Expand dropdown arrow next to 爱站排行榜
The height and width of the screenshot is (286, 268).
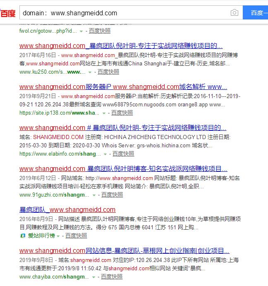tap(58, 236)
